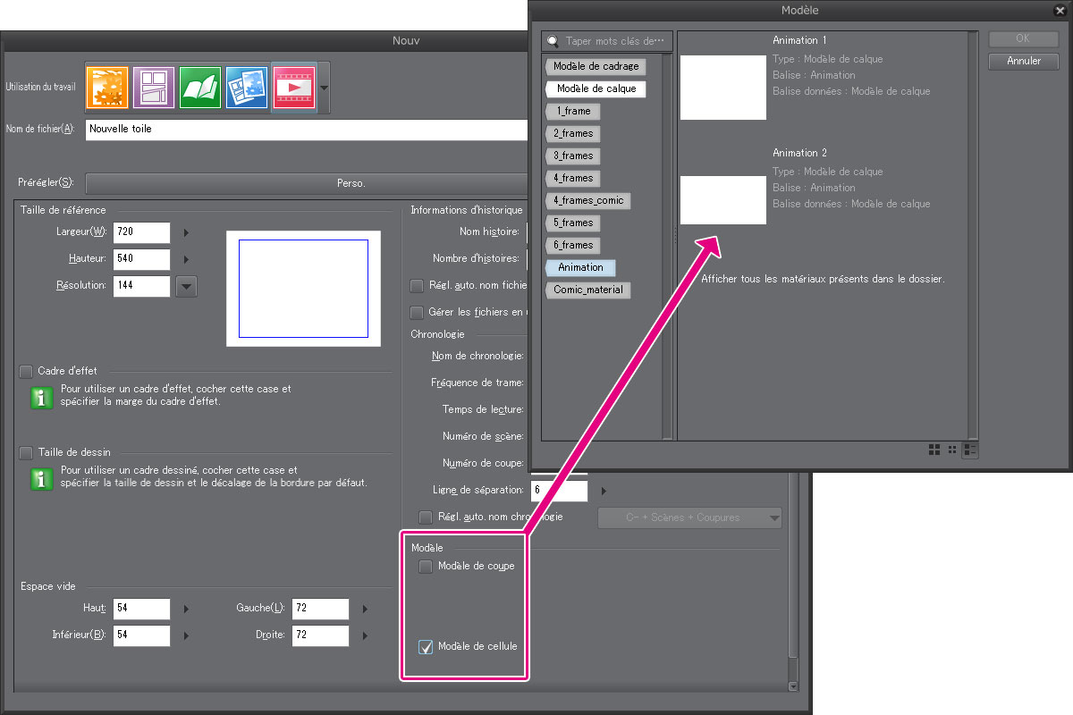Select the Animation tag in the list
Viewport: 1073px width, 715px height.
580,267
